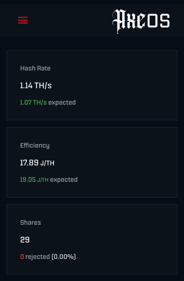This screenshot has height=281, width=184.
Task: Click the word expected under Efficiency
Action: coord(64,180)
